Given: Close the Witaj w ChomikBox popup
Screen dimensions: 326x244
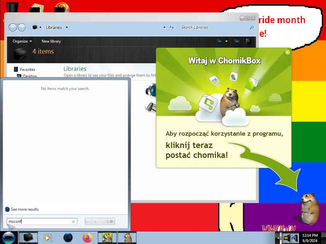Looking at the screenshot, I should pyautogui.click(x=287, y=52).
